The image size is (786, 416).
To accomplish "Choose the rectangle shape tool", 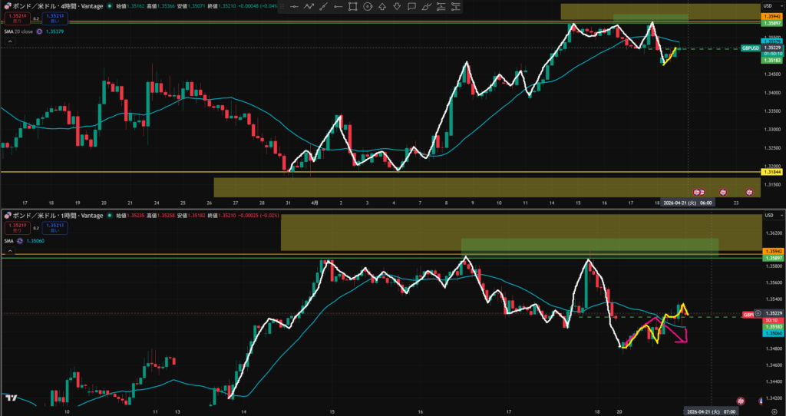I will [352, 7].
